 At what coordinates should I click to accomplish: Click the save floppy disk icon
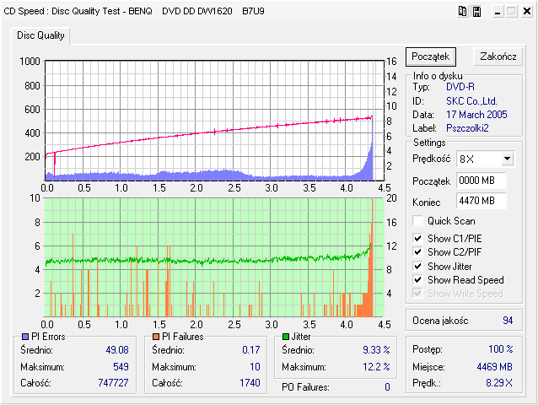476,11
